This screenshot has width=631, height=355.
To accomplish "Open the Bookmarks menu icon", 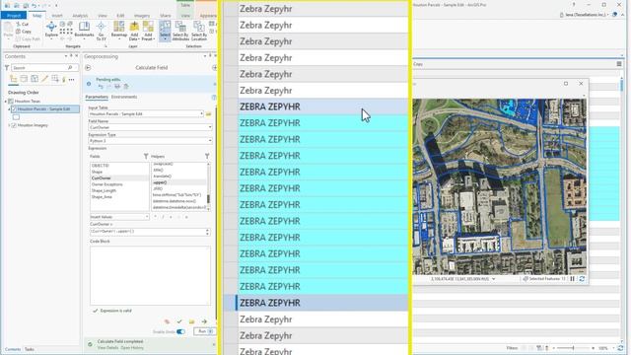I will point(84,27).
